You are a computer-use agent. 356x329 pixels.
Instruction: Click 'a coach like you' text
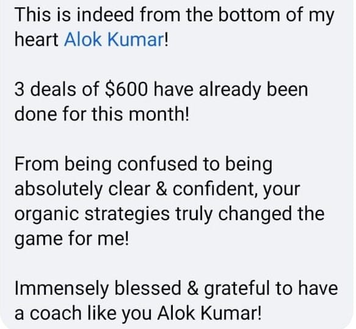83,314
